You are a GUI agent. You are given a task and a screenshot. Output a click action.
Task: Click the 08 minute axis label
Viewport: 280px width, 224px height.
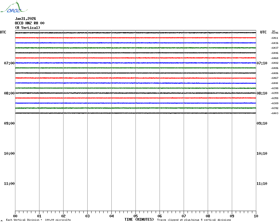pyautogui.click(x=208, y=216)
